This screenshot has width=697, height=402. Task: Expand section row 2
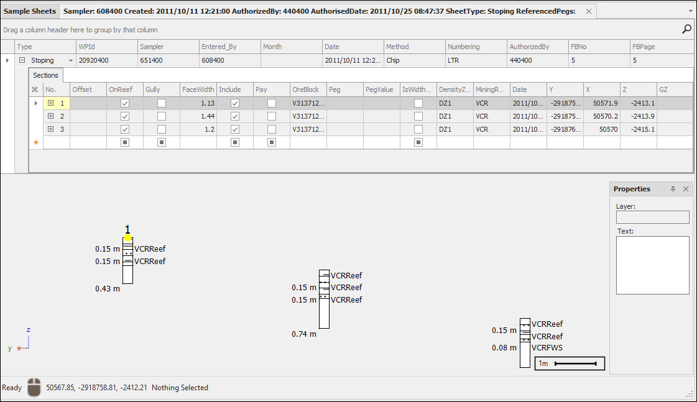pos(51,116)
